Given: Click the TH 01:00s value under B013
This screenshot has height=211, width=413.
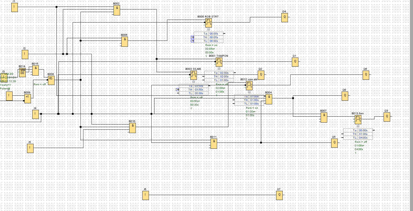Looking at the screenshot, I should click(x=363, y=134).
